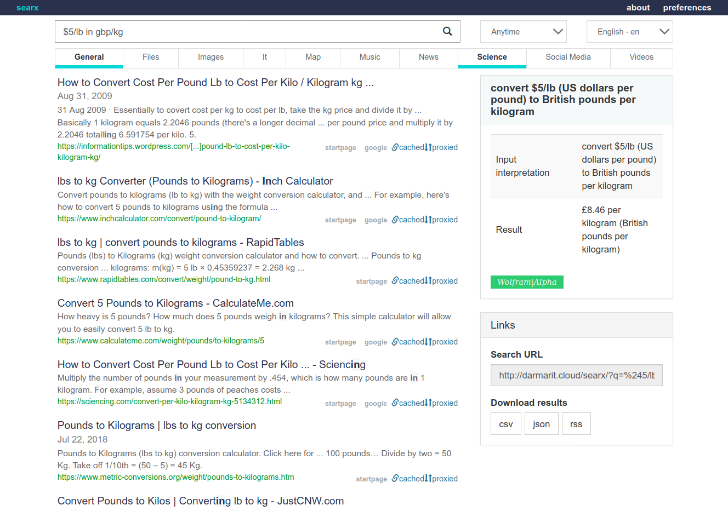Click the rapidtables.com green URL
This screenshot has height=511, width=728.
click(x=164, y=279)
